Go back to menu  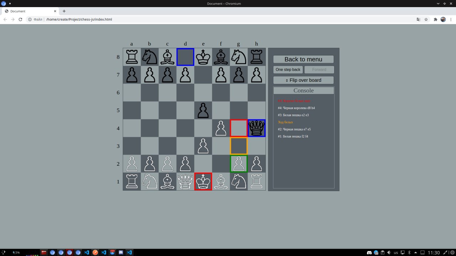point(304,59)
